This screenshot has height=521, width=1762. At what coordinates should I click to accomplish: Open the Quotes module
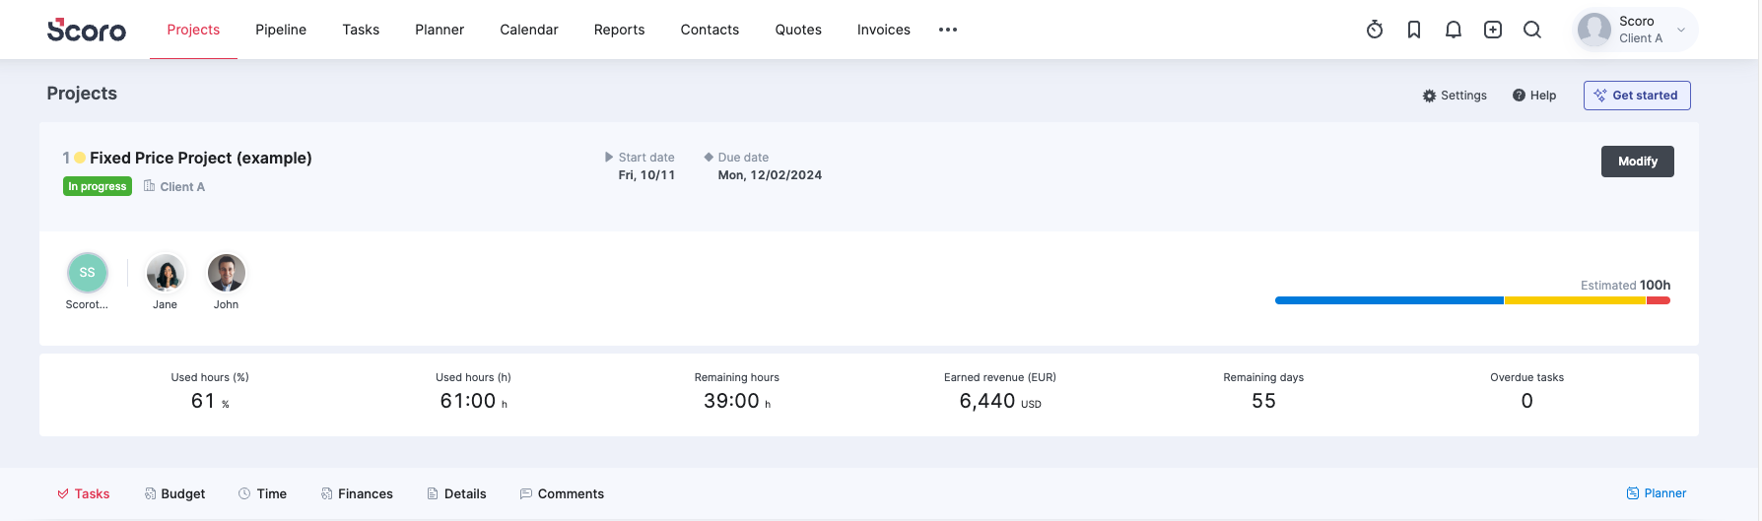click(x=798, y=30)
